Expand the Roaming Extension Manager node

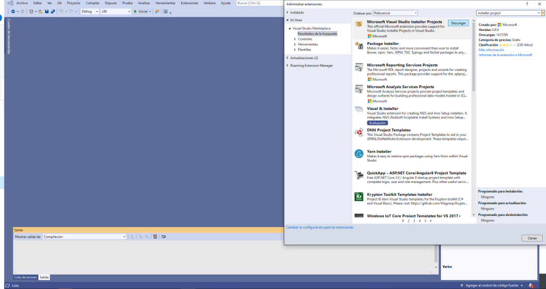tap(287, 66)
